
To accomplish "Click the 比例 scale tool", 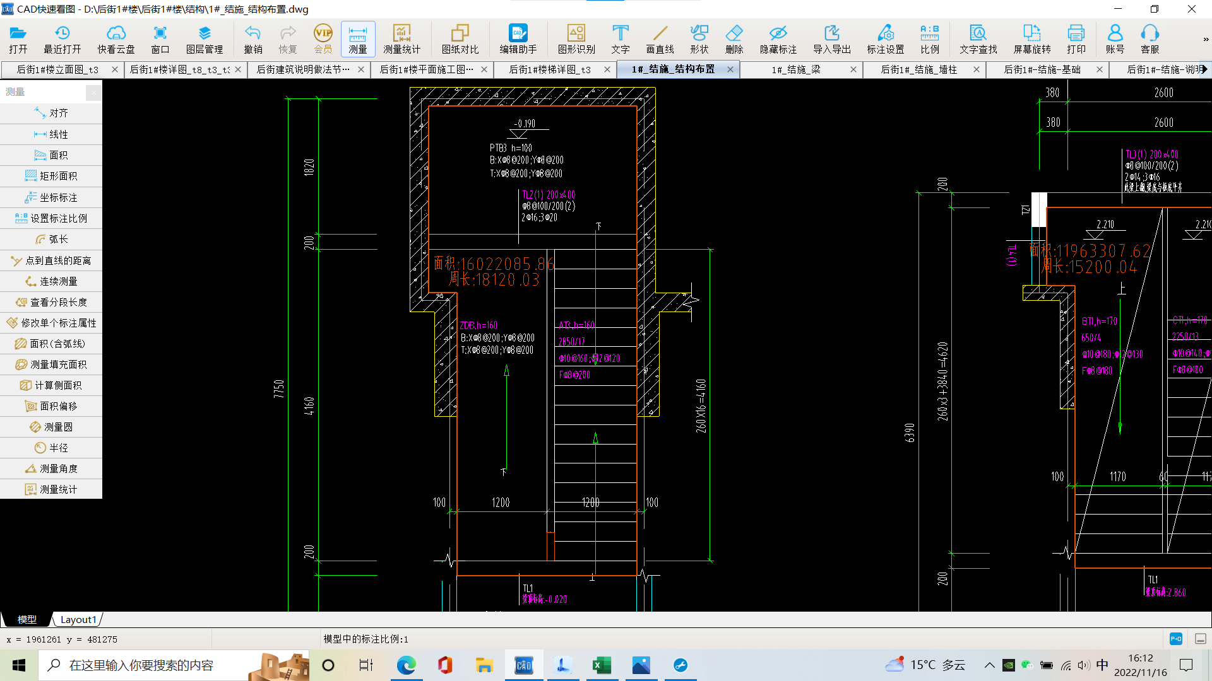I will pos(930,39).
